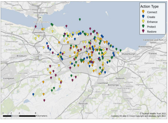Screen dimensions: 168x123
Task: Click the 'Action Type' legend title
Action: [149, 6]
